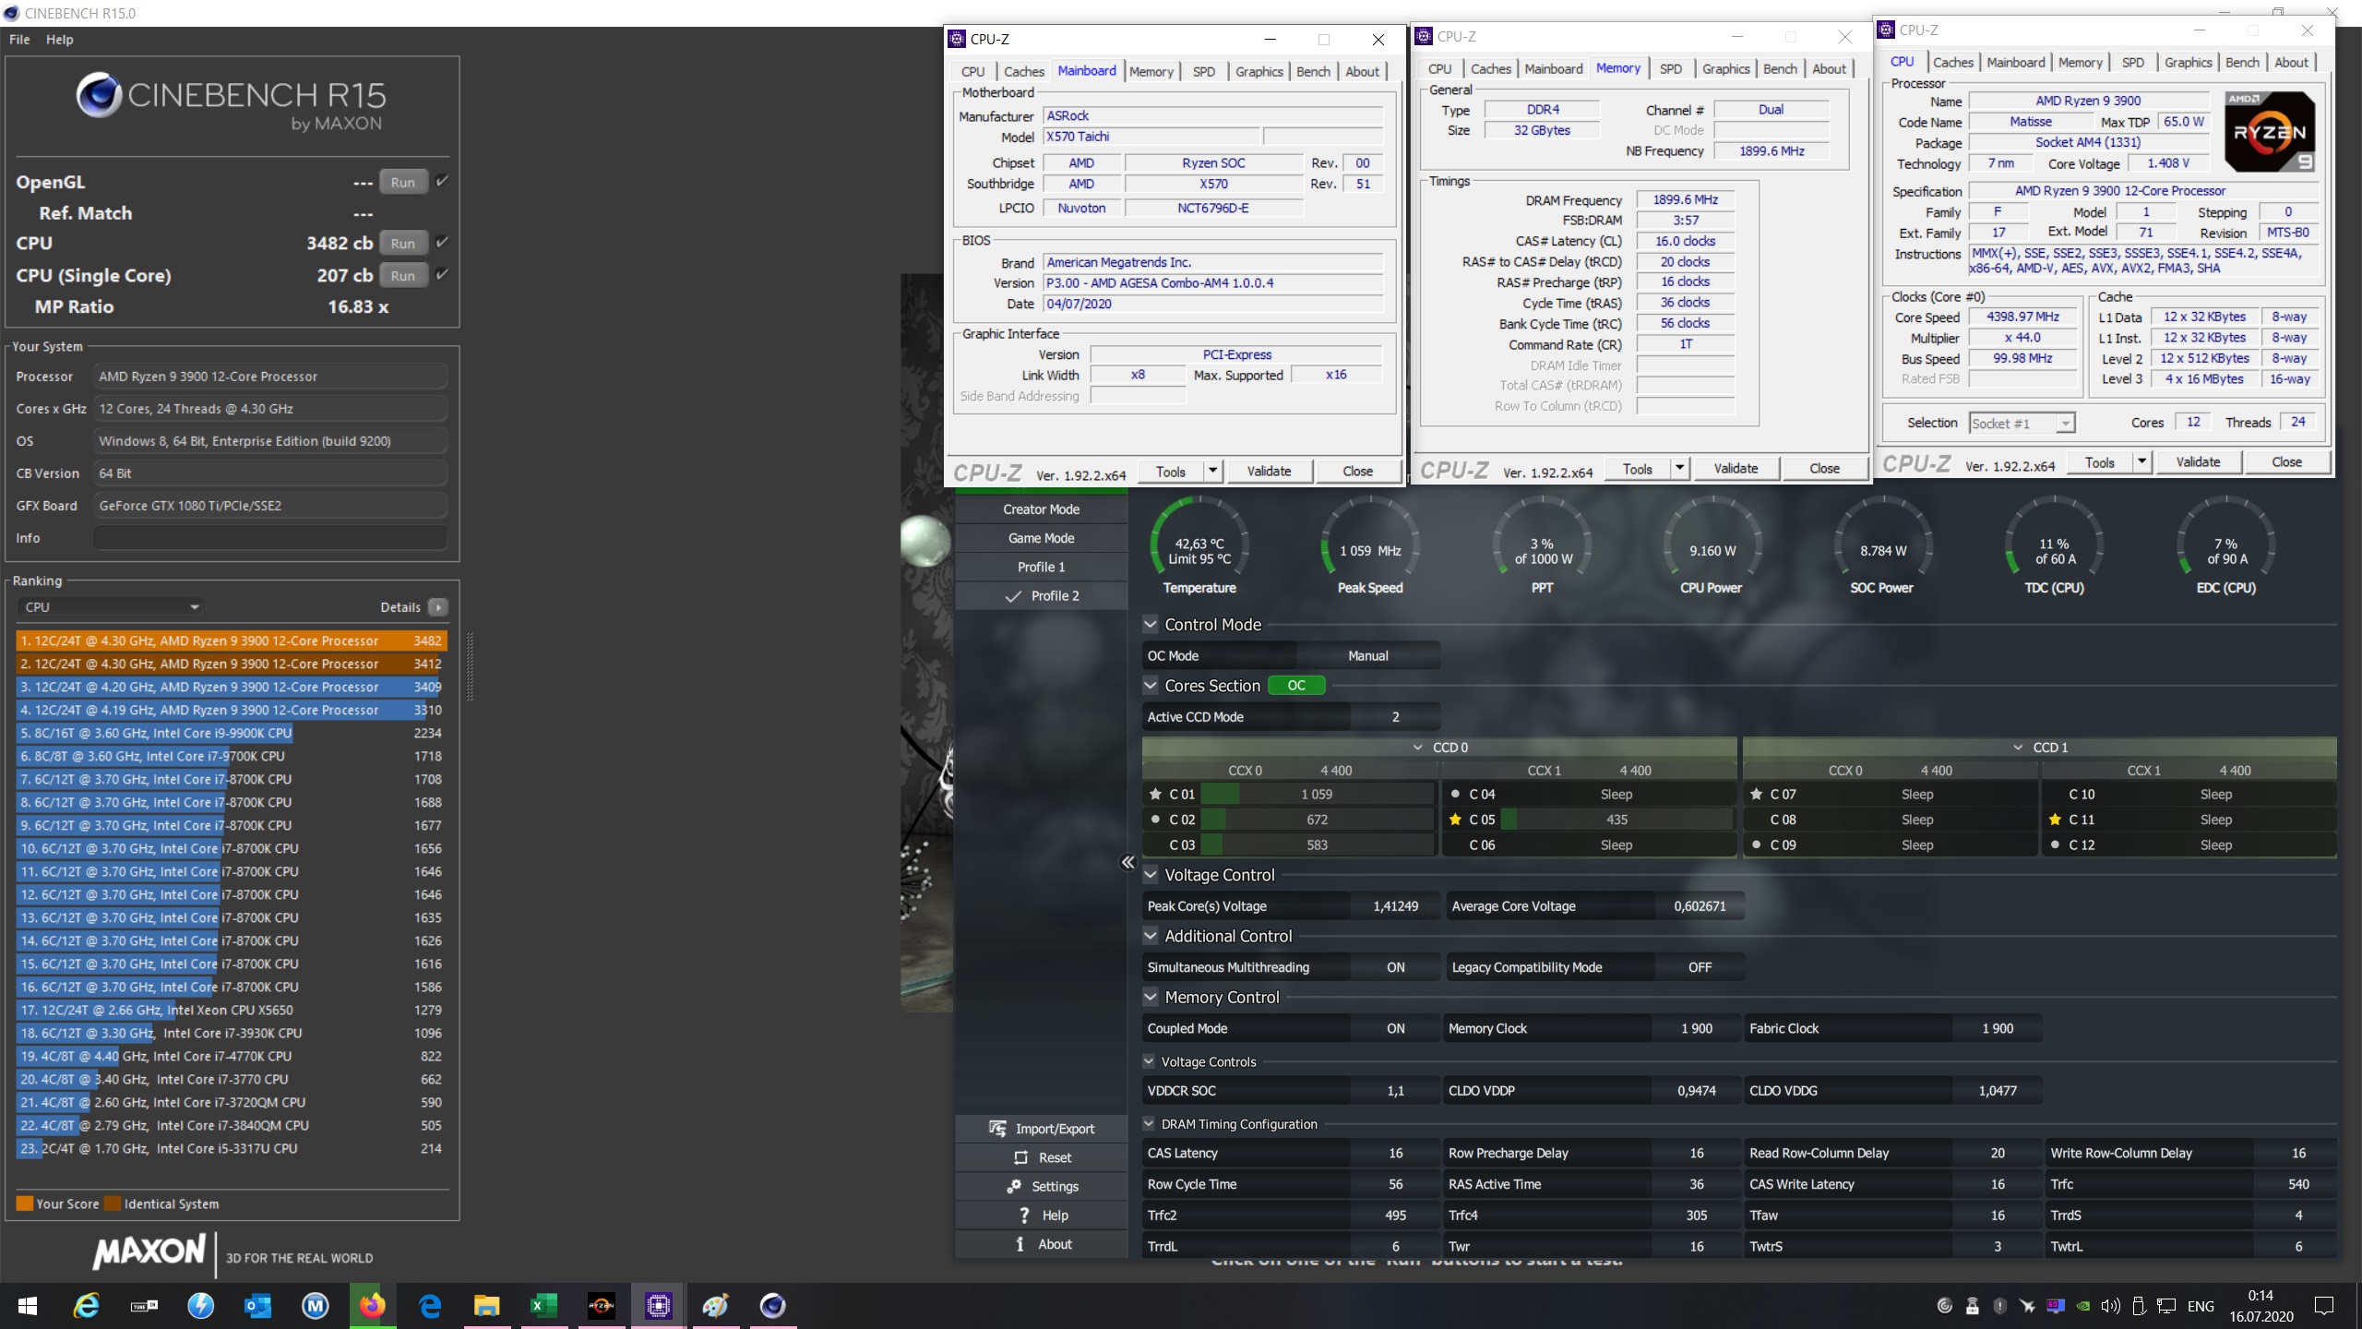Open Settings gear in Ryzen Master

pyautogui.click(x=1014, y=1186)
